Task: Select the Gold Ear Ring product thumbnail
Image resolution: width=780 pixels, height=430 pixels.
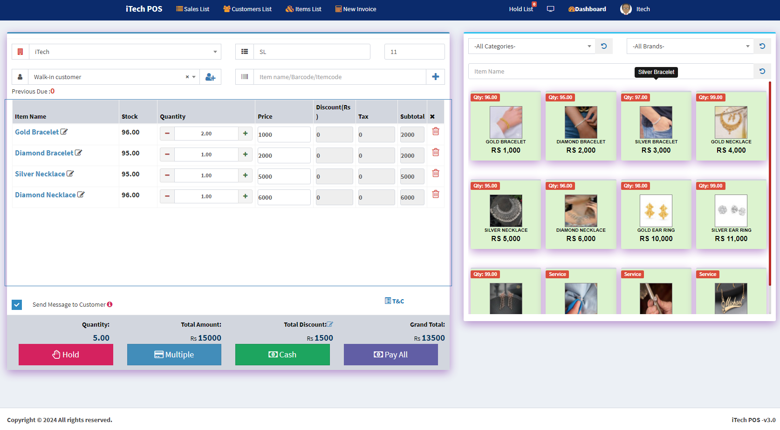Action: click(x=656, y=211)
